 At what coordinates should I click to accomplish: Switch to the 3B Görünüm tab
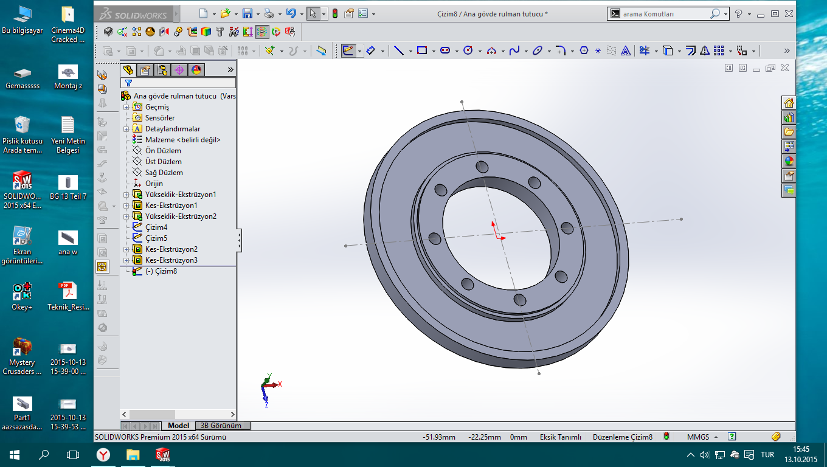click(x=221, y=426)
